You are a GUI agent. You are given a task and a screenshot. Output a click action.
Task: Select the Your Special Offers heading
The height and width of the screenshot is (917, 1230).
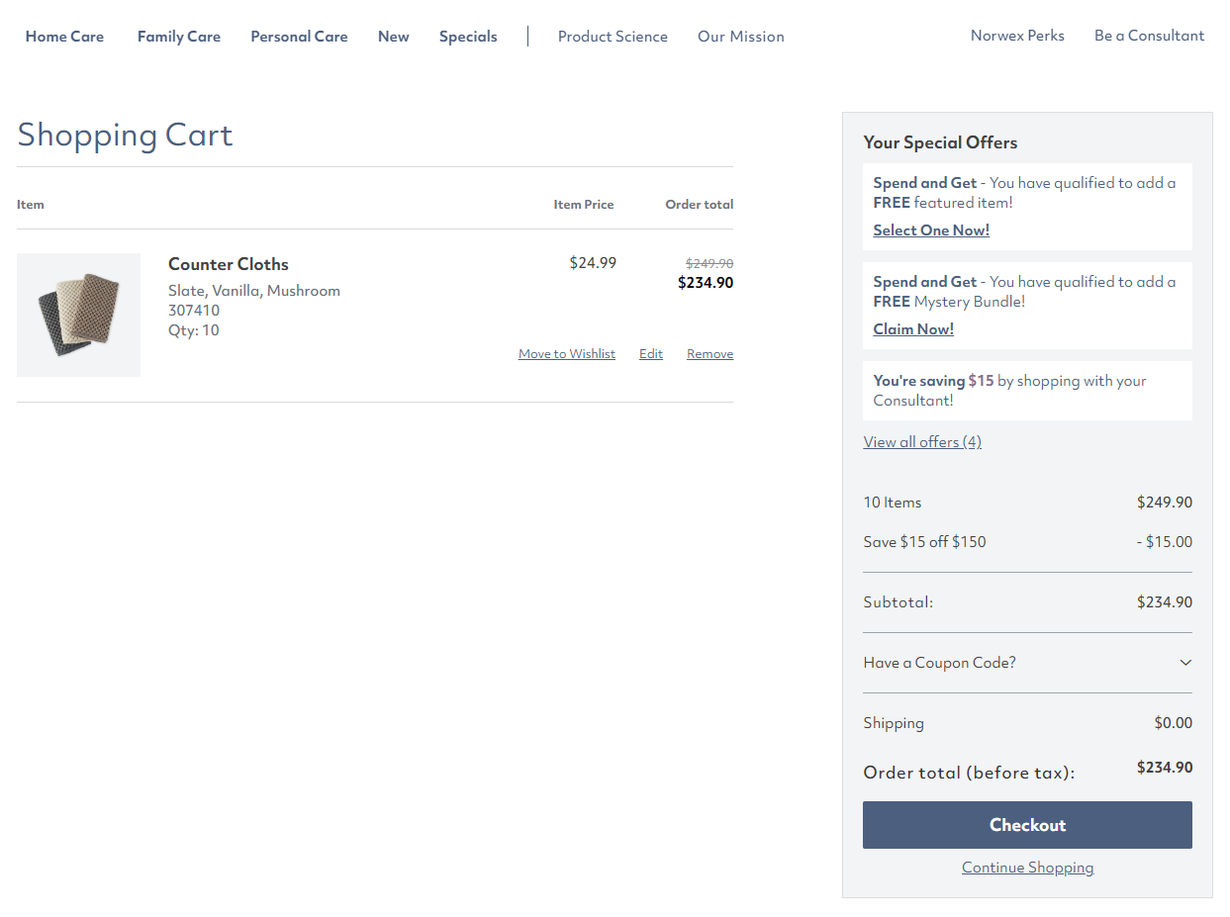pyautogui.click(x=940, y=142)
